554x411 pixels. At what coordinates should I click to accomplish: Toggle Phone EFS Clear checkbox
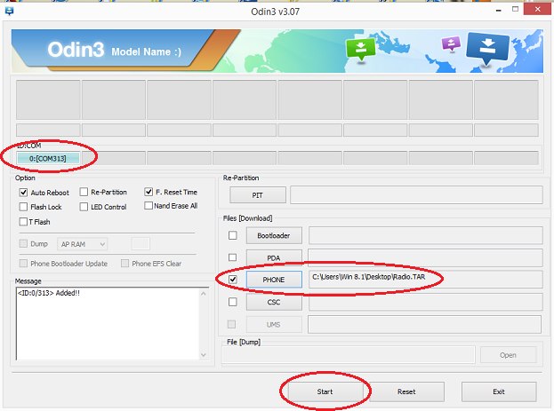[x=124, y=264]
